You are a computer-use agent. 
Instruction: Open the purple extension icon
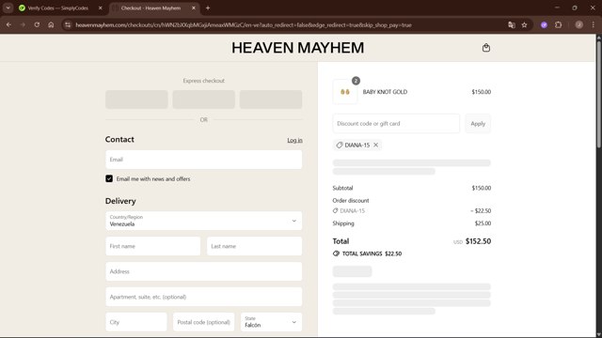(544, 25)
